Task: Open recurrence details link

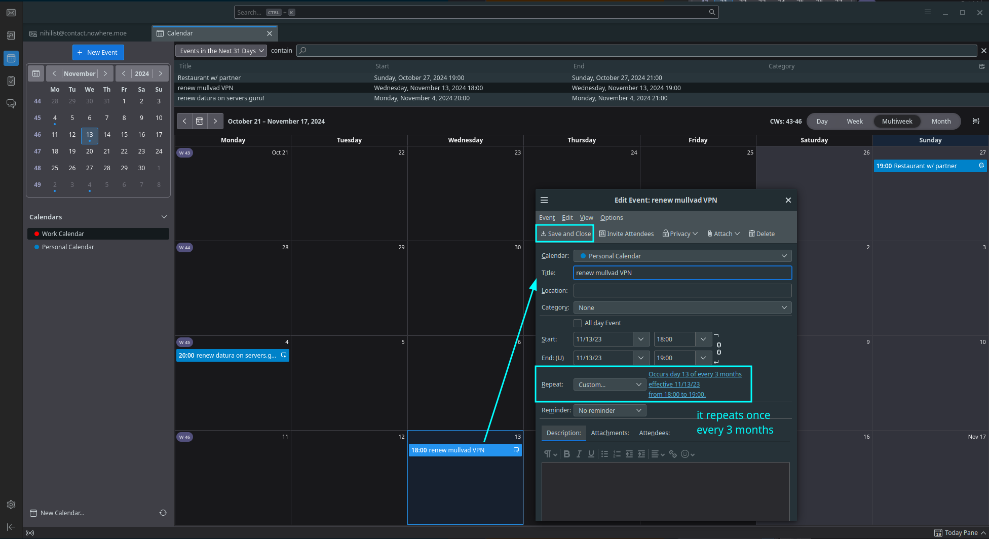Action: pyautogui.click(x=695, y=384)
